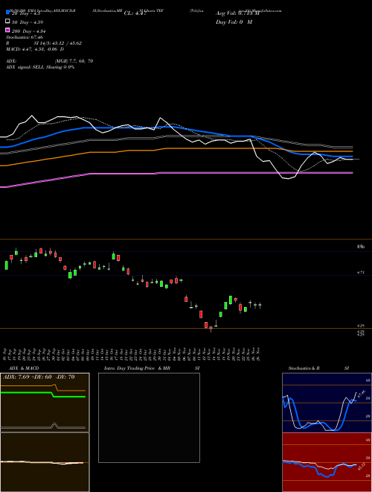Click the 'Avg Vol' readout
The width and height of the screenshot is (372, 492).
237,13
